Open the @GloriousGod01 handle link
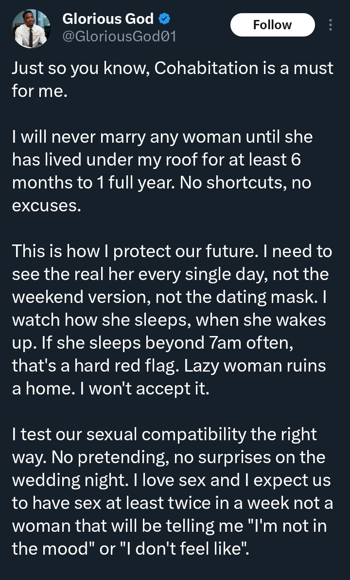The image size is (350, 580). pos(120,35)
